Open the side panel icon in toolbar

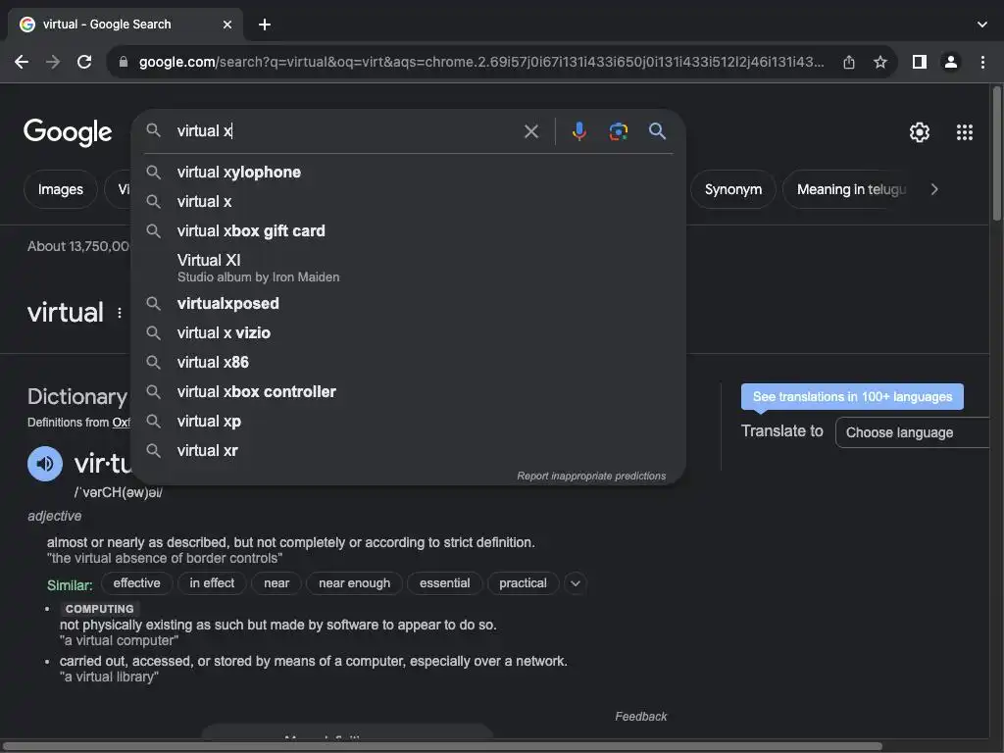point(920,62)
